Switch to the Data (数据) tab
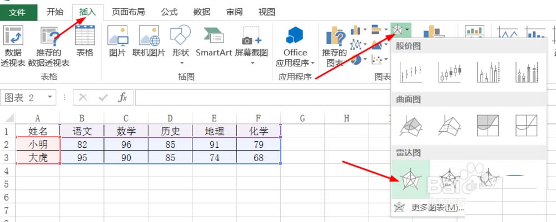Image resolution: width=556 pixels, height=222 pixels. 202,12
